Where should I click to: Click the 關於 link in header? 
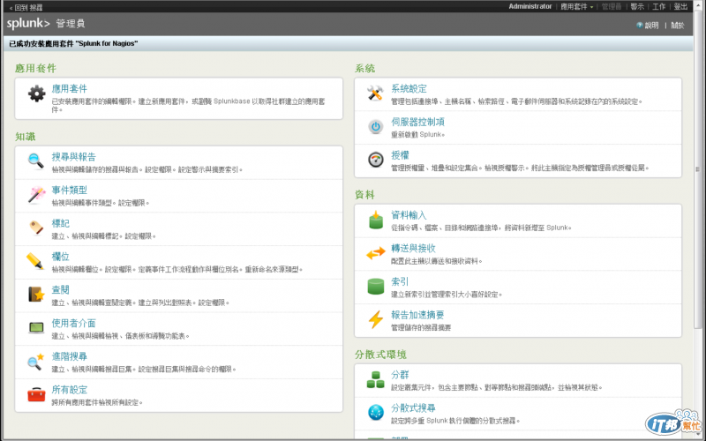[677, 26]
